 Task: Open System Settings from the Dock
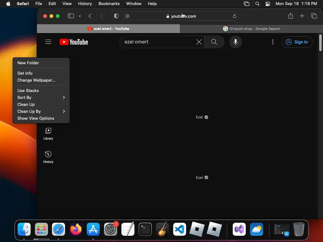click(110, 229)
